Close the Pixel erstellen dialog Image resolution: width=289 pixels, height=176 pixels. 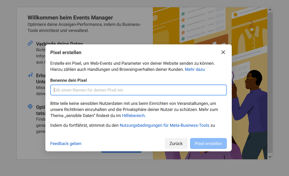point(223,52)
